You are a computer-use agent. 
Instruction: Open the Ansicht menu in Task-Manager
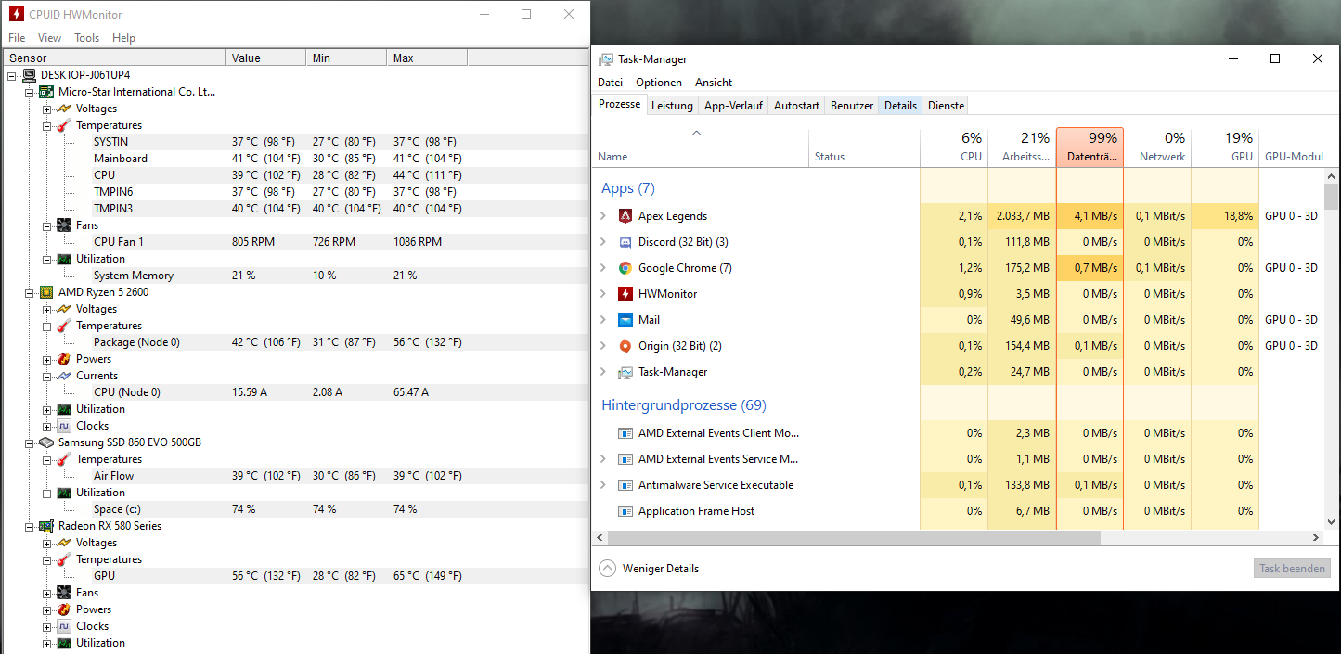[714, 83]
